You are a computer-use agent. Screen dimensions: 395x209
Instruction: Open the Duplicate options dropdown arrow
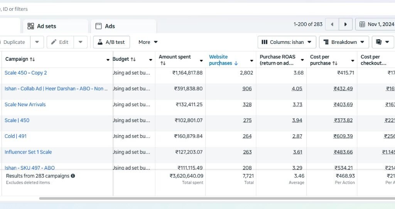pyautogui.click(x=37, y=42)
